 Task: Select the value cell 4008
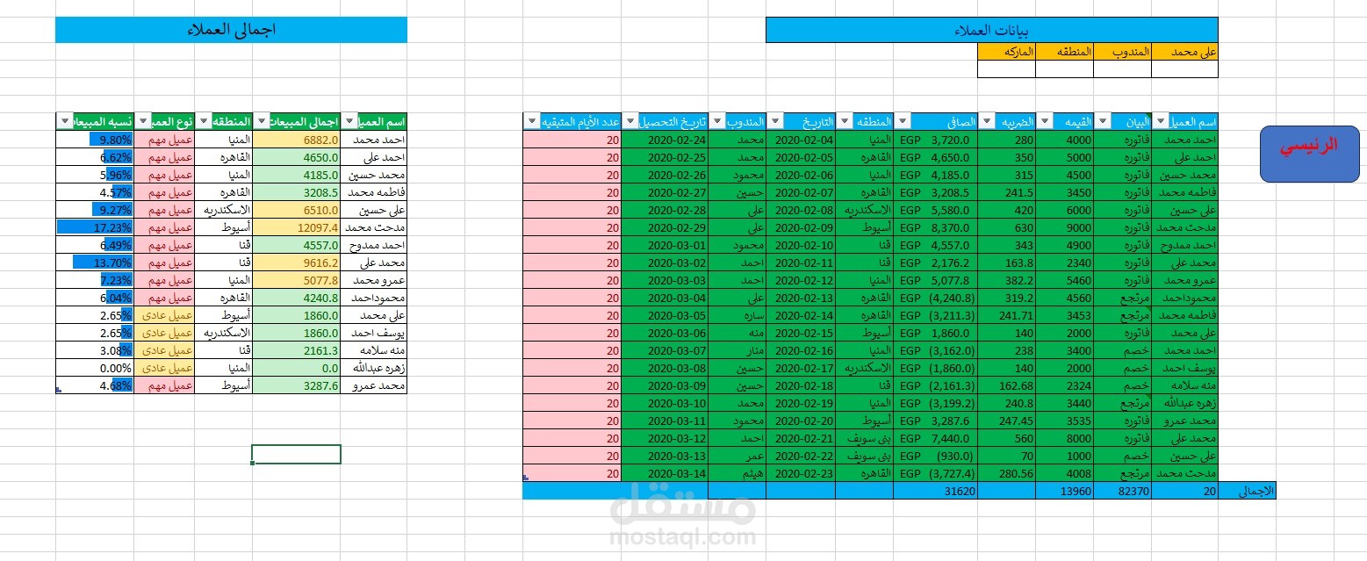(1065, 473)
